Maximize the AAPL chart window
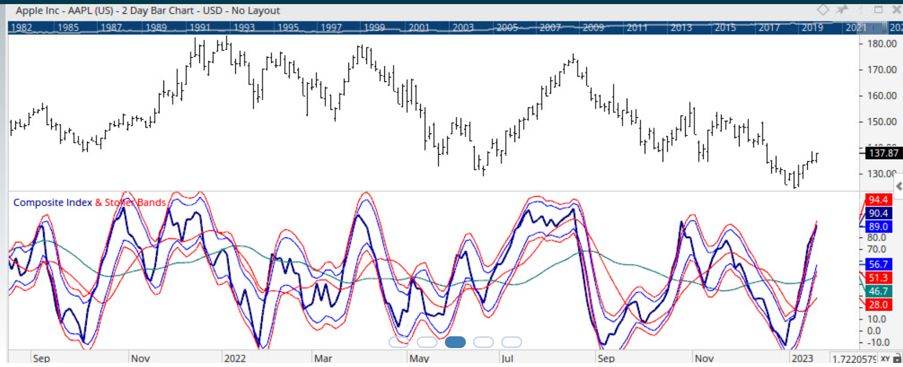This screenshot has width=903, height=367. (x=878, y=10)
